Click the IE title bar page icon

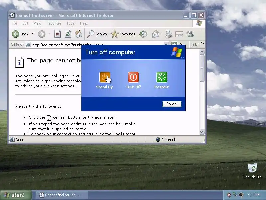[x=12, y=15]
